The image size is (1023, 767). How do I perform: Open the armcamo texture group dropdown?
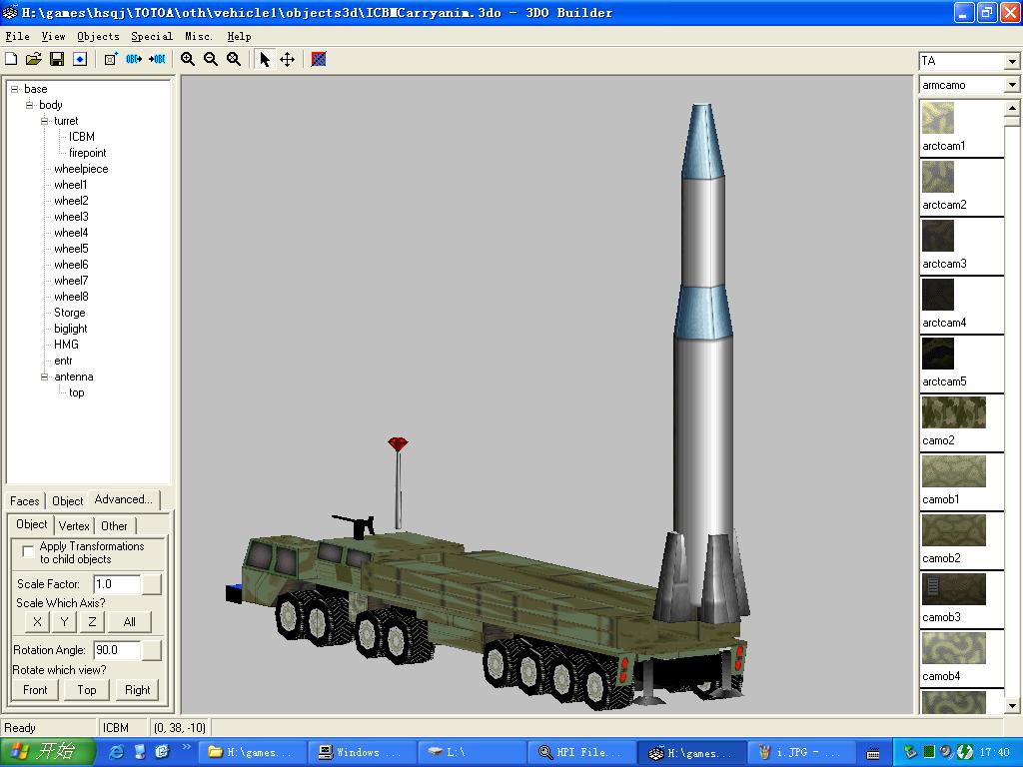(1011, 85)
